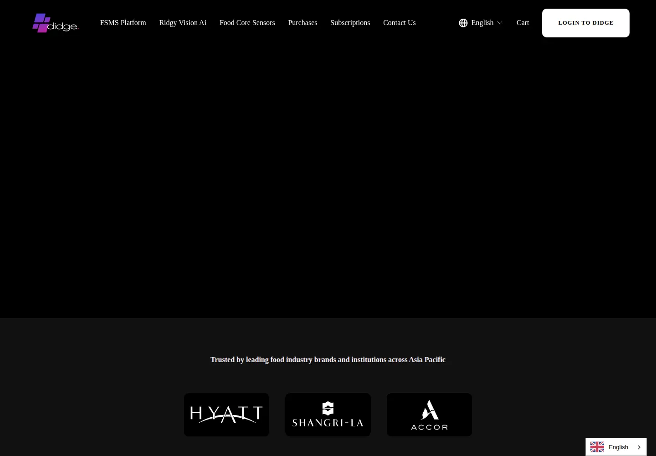This screenshot has height=456, width=656.
Task: Click the Didge logo in header
Action: coord(56,23)
